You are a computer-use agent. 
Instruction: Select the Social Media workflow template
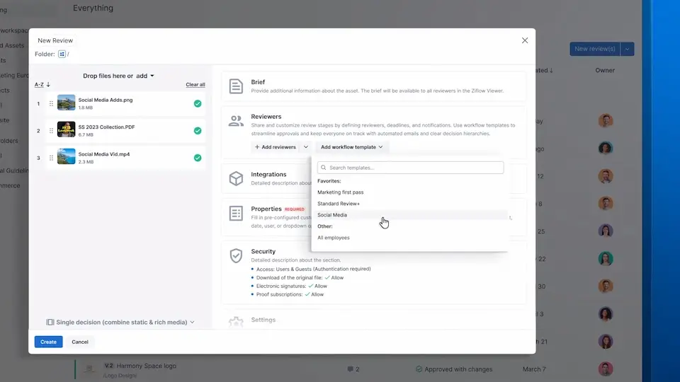332,215
